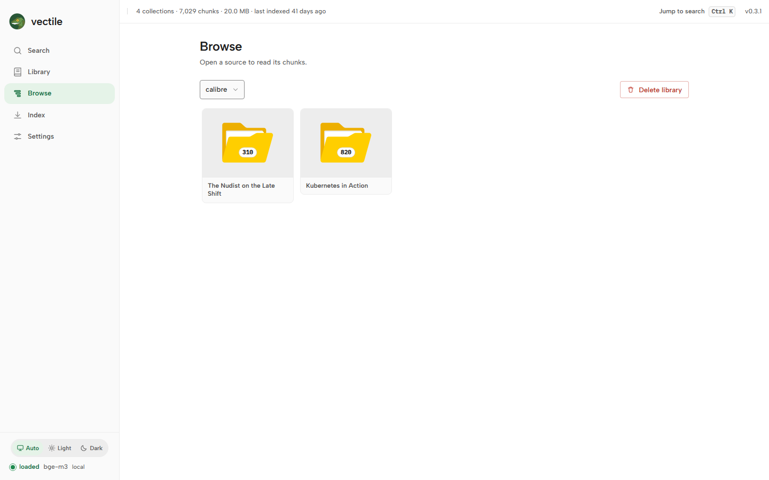Screen dimensions: 769x480
Task: Click the 820 chunk count badge
Action: (x=346, y=152)
